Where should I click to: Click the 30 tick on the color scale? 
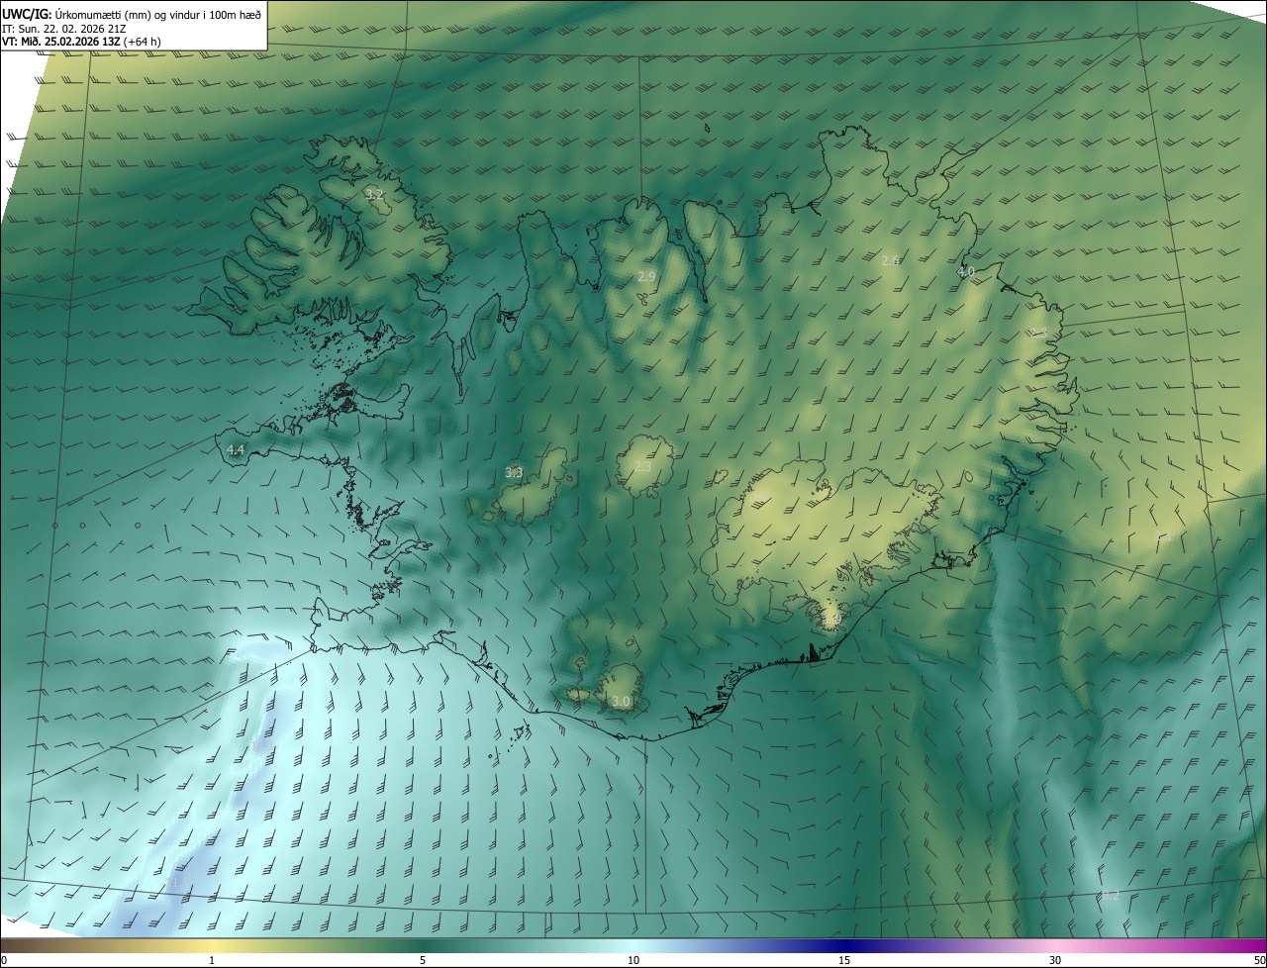pos(1055,960)
